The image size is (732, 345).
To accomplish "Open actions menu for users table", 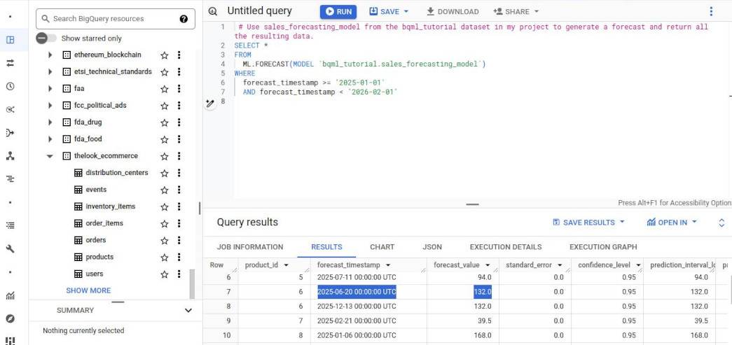I will pos(179,274).
